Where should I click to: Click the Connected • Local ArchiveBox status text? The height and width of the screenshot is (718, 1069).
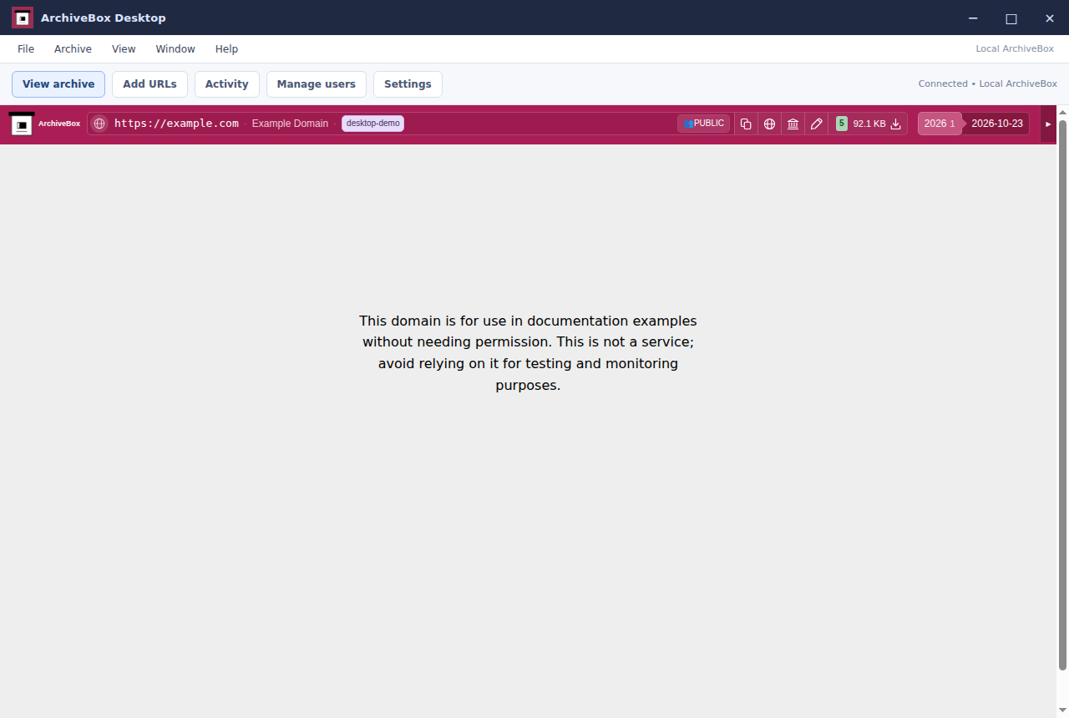[988, 84]
